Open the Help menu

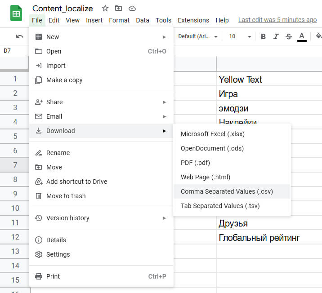[x=222, y=20]
